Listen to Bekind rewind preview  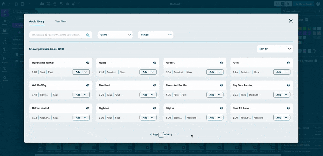pos(88,108)
